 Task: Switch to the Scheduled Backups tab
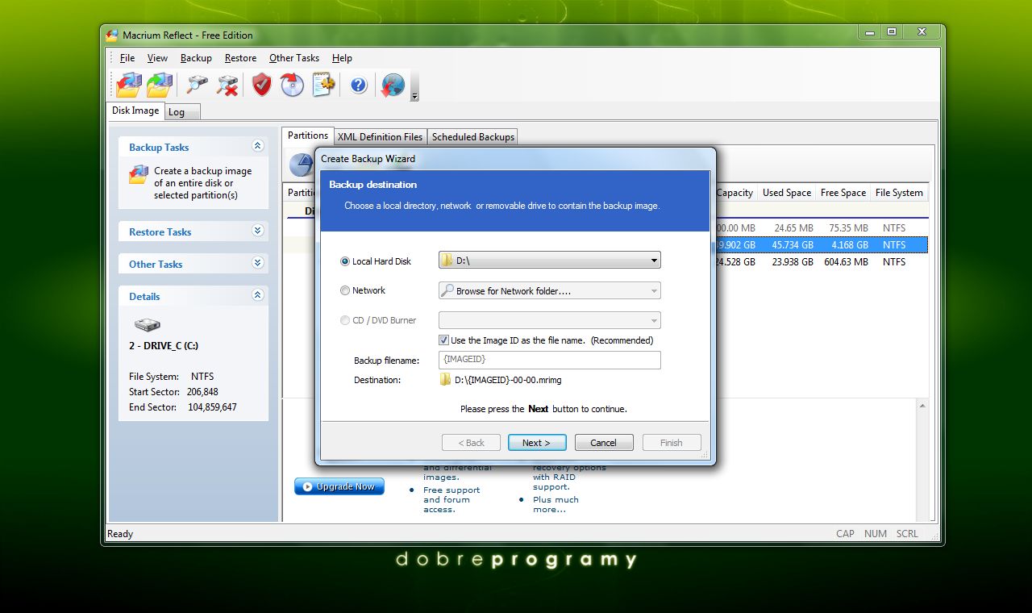click(473, 137)
